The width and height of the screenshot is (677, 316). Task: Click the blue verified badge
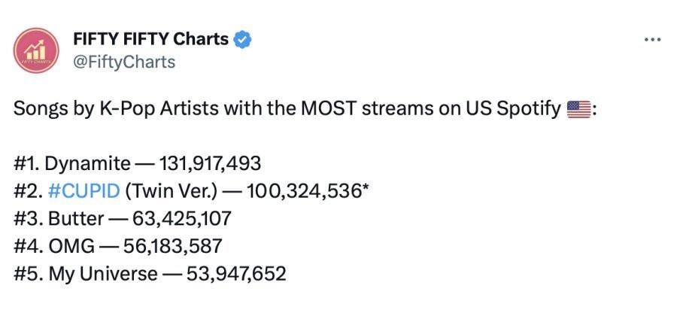[241, 39]
